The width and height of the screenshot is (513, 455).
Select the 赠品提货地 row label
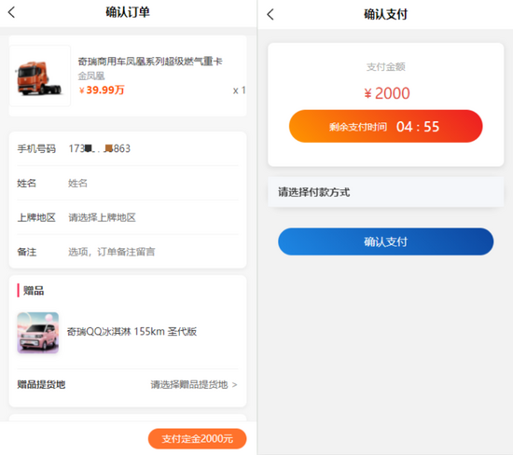[41, 384]
